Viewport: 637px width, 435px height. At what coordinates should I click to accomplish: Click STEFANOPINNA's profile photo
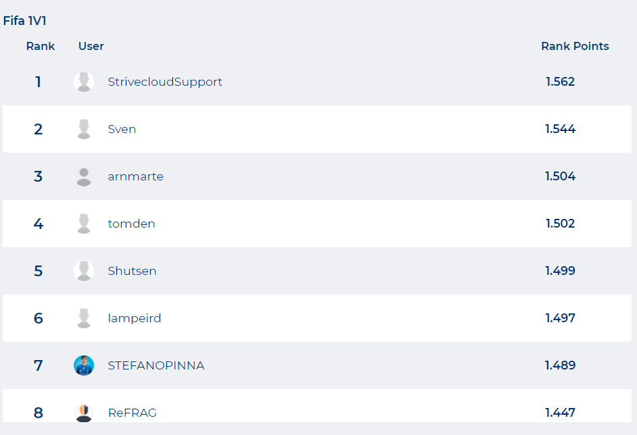coord(84,365)
